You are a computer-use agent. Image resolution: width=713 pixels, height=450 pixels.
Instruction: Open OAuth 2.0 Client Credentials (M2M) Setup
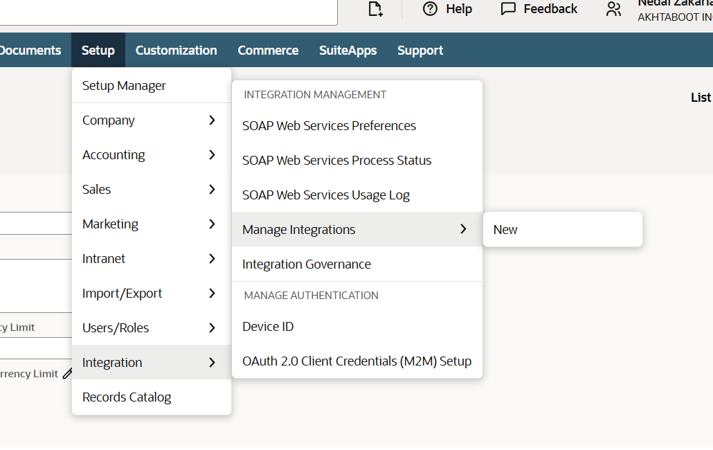[357, 361]
